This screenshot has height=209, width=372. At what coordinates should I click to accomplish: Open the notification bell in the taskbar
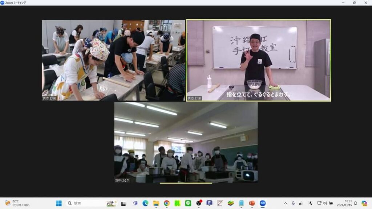point(356,203)
